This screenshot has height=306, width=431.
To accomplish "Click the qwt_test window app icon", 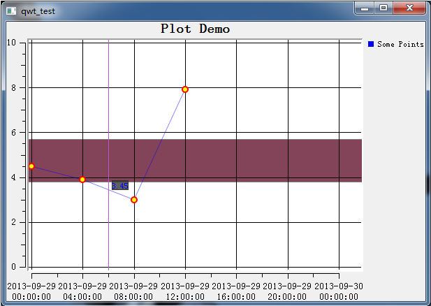I will point(11,11).
